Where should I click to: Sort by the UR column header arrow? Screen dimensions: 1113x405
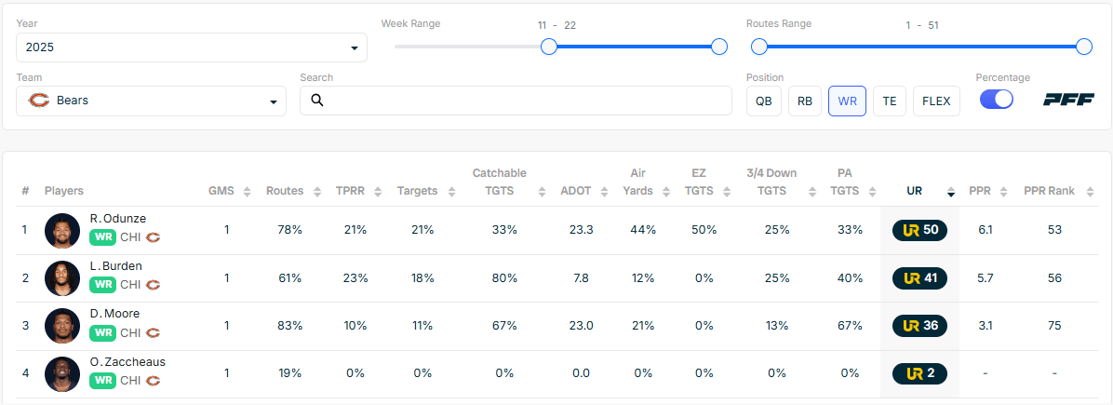(950, 193)
